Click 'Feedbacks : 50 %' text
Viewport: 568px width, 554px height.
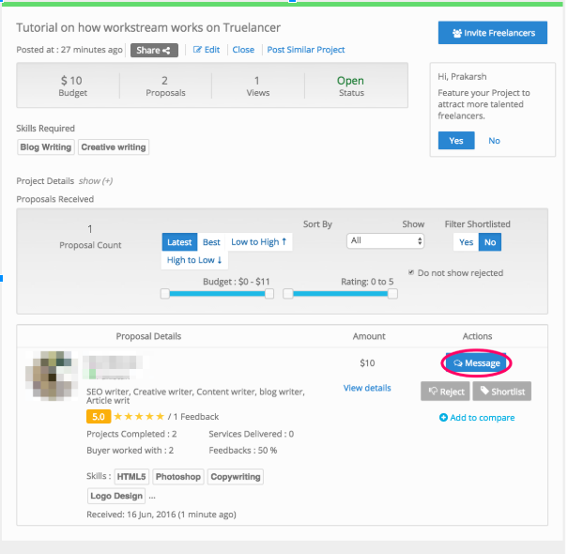pyautogui.click(x=244, y=452)
